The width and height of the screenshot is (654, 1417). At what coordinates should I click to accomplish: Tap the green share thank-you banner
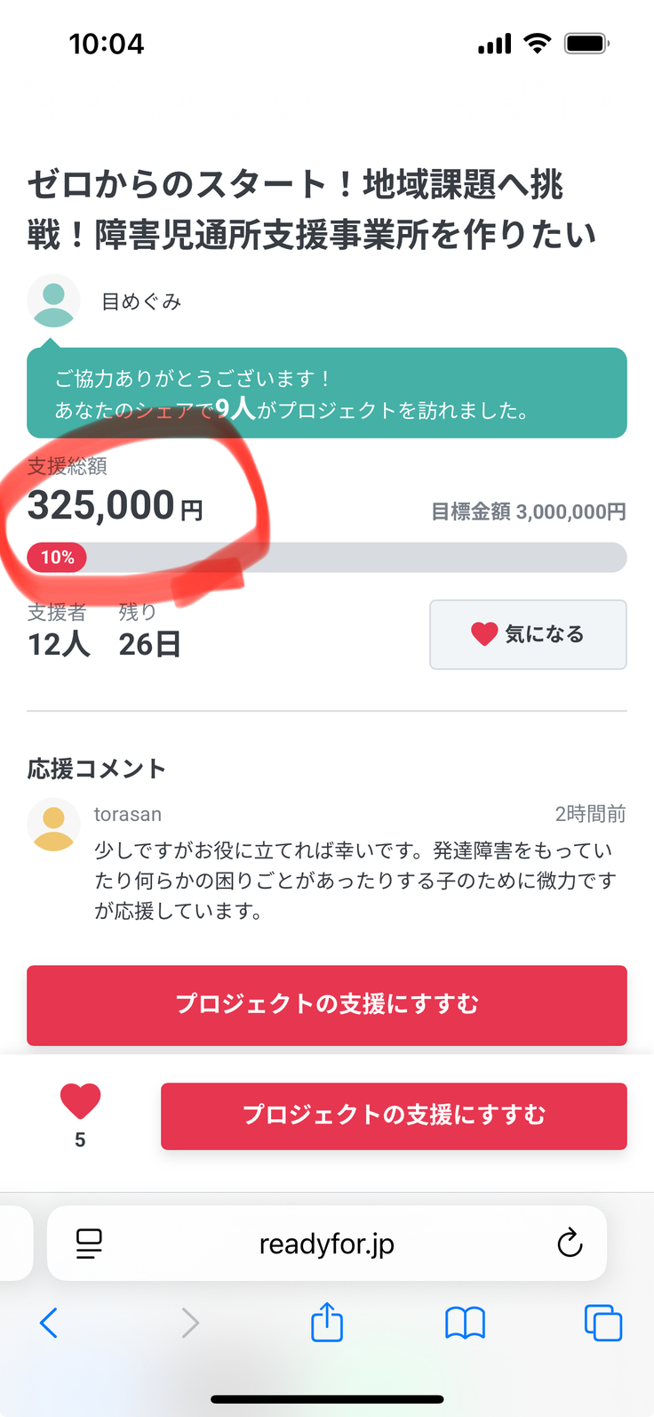(x=327, y=393)
